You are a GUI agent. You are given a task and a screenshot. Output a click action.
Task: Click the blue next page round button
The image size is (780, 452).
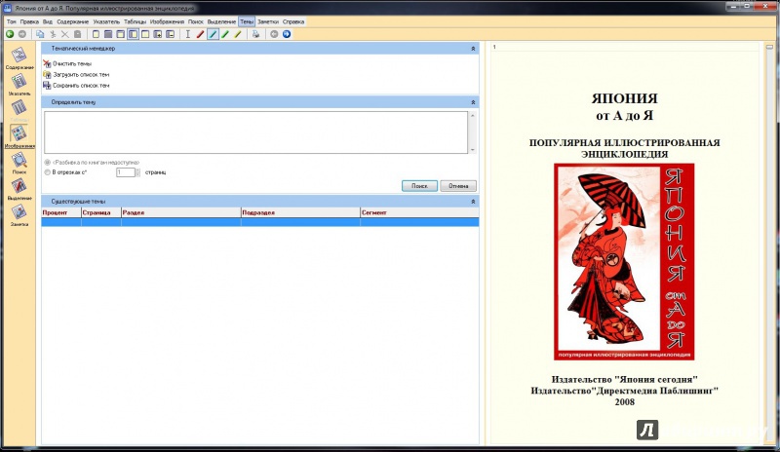287,34
